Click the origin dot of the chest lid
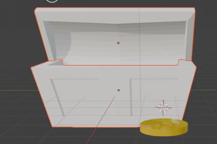Screen dimensions: 217x144 tap(118, 43)
